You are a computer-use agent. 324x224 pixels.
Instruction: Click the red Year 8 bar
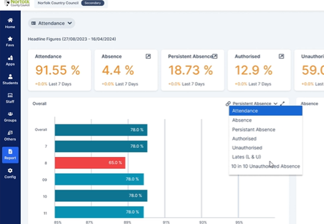click(90, 162)
